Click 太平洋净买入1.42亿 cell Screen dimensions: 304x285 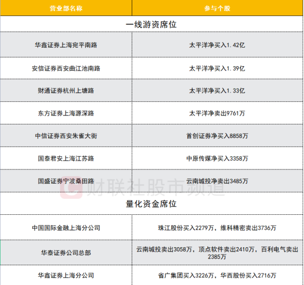pos(217,45)
